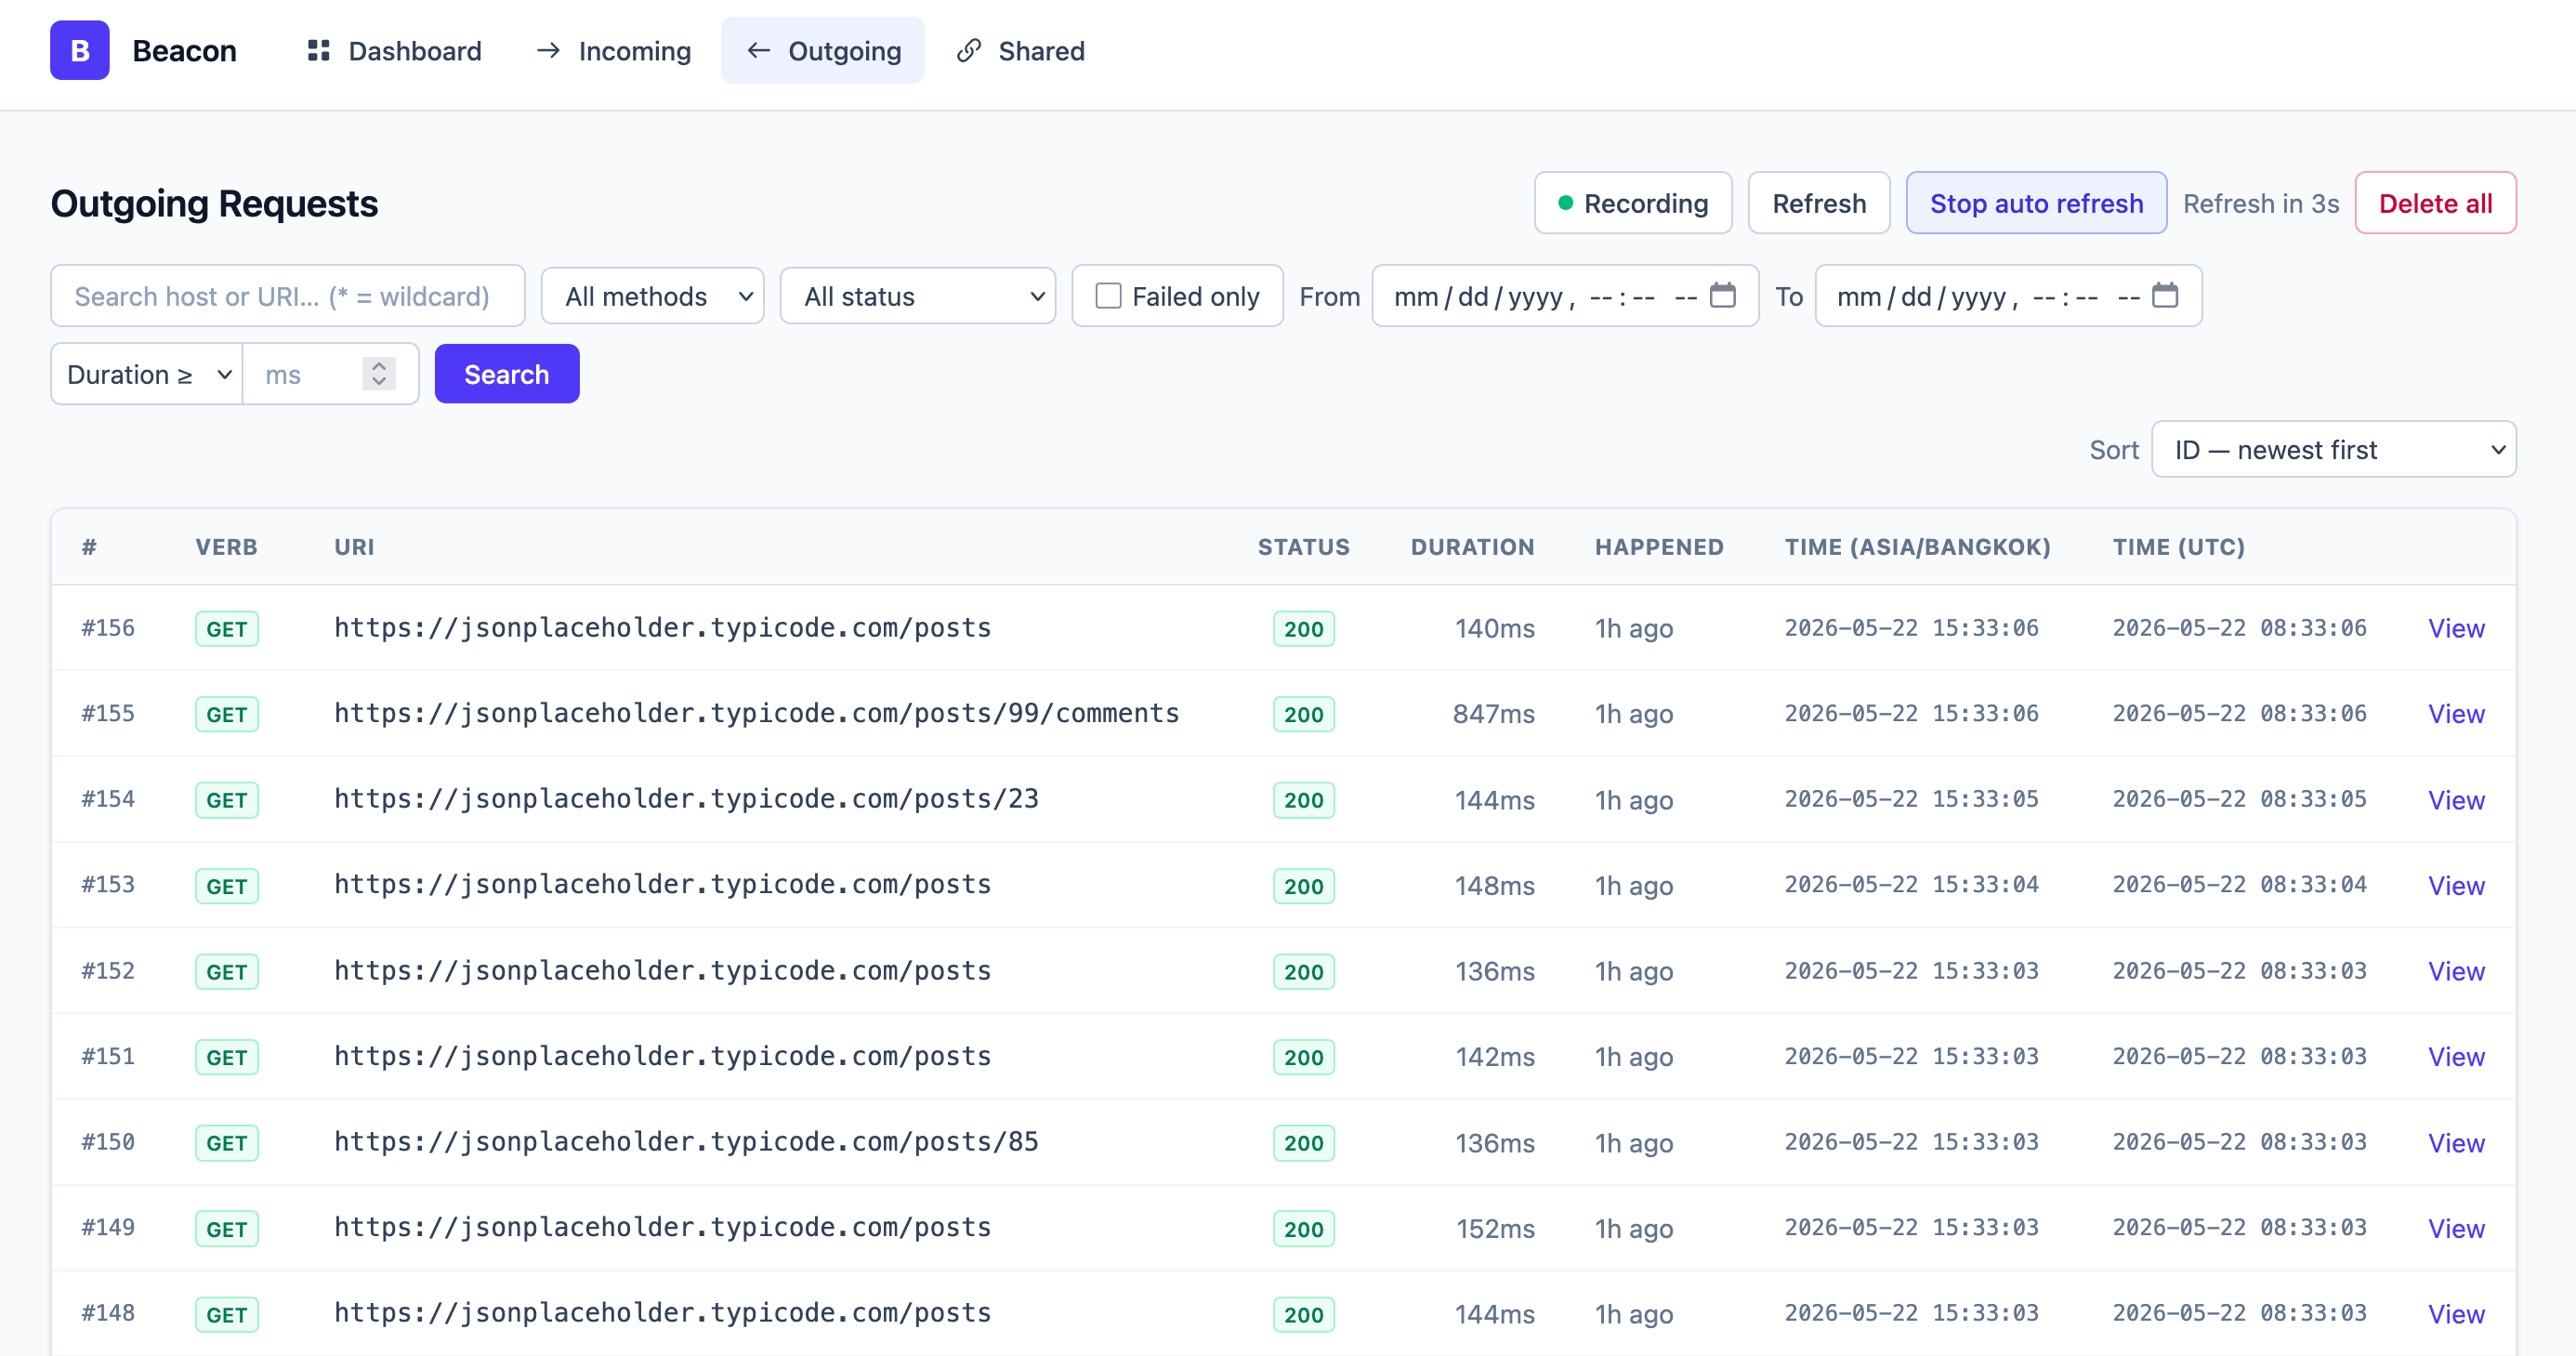Focus the Search host or URI field
2576x1356 pixels.
pyautogui.click(x=287, y=296)
